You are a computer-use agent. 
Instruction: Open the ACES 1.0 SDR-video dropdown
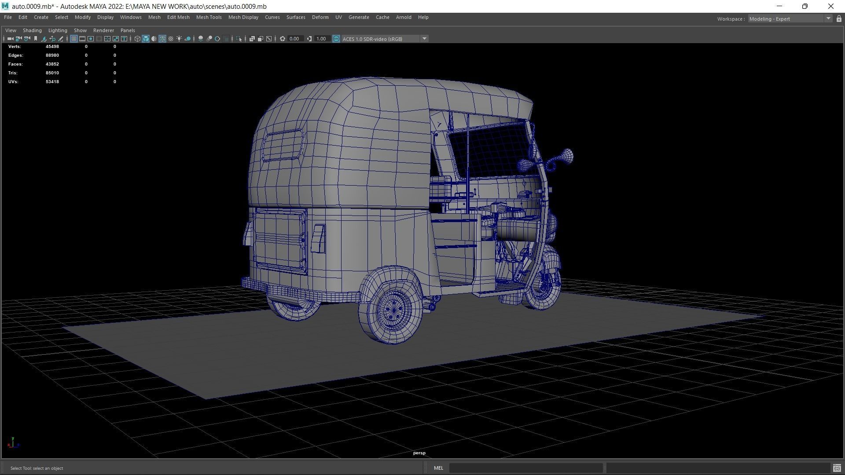click(385, 39)
